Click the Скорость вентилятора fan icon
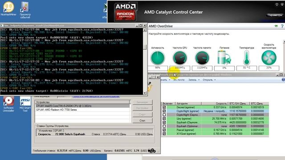285x160 pixels. coord(269,58)
